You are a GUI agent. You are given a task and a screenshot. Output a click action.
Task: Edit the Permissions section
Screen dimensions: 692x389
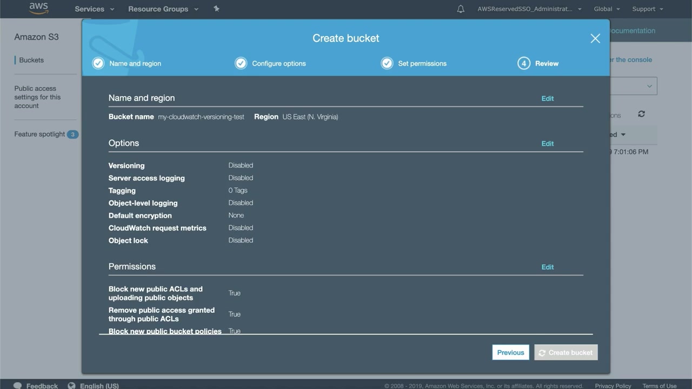[x=548, y=267]
